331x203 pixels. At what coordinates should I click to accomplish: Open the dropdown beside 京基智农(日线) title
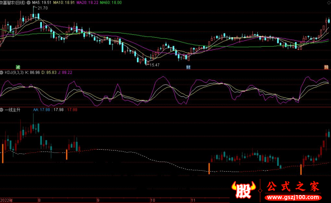click(28, 2)
